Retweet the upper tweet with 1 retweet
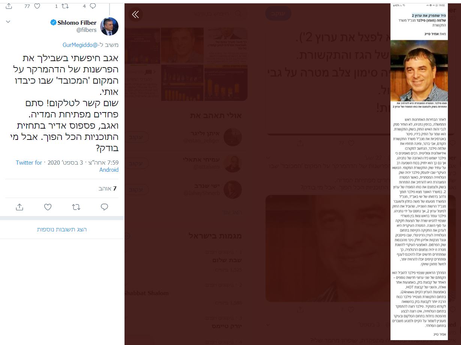This screenshot has height=345, width=461. [66, 6]
